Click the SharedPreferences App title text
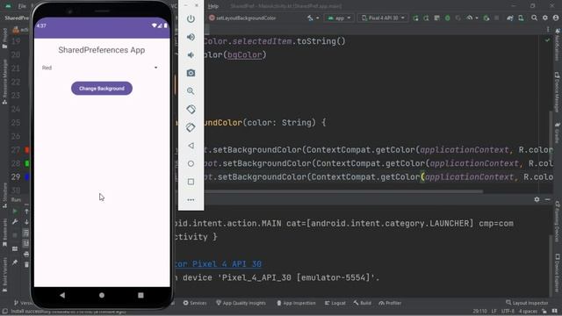Image resolution: width=562 pixels, height=316 pixels. click(x=102, y=50)
